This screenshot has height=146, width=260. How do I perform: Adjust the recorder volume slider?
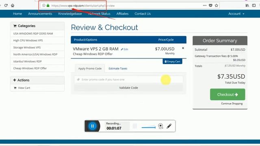(x=149, y=127)
